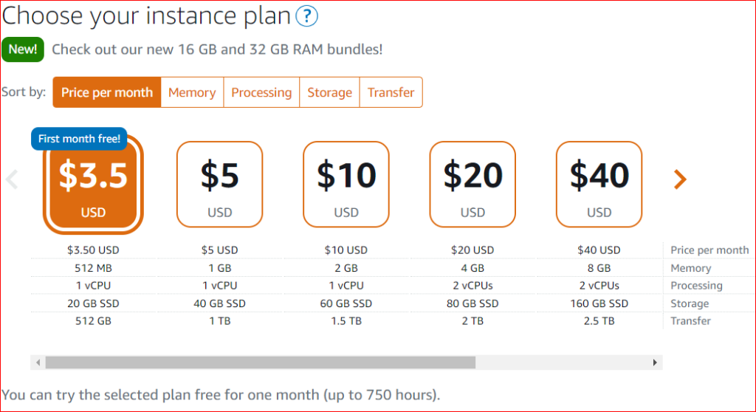Click the Price per month row label
The width and height of the screenshot is (756, 412).
(x=709, y=250)
